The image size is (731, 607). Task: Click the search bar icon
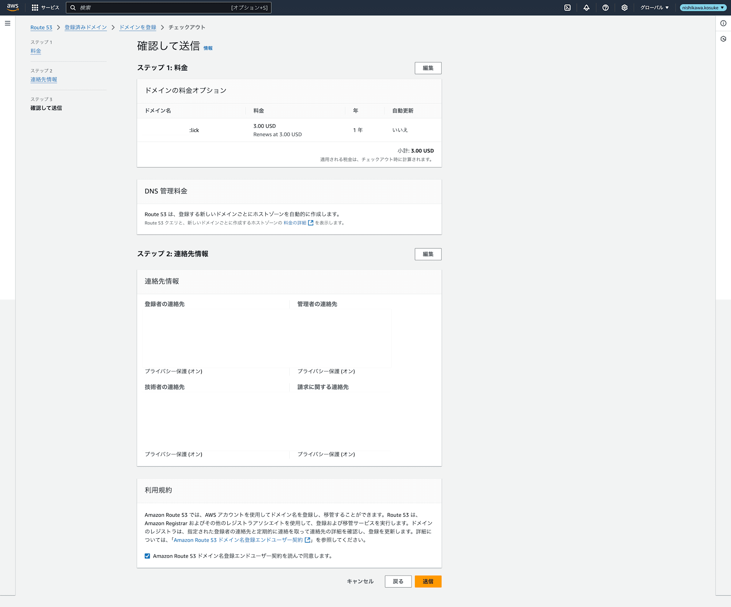pos(73,7)
